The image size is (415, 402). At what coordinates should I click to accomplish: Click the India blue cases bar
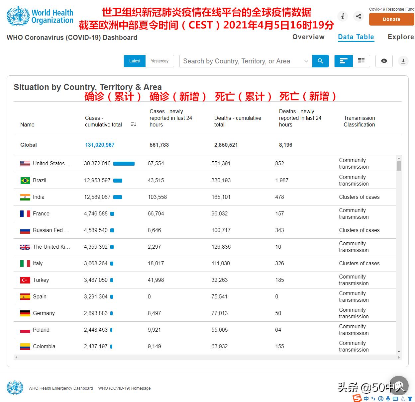[x=118, y=197]
